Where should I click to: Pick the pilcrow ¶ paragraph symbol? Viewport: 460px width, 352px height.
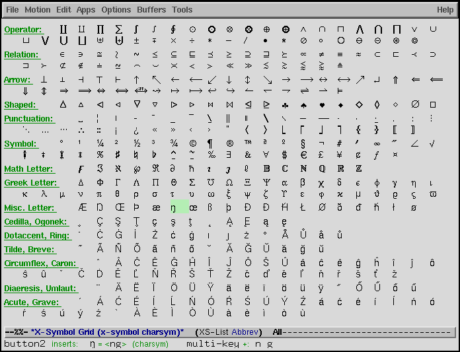tap(211, 143)
